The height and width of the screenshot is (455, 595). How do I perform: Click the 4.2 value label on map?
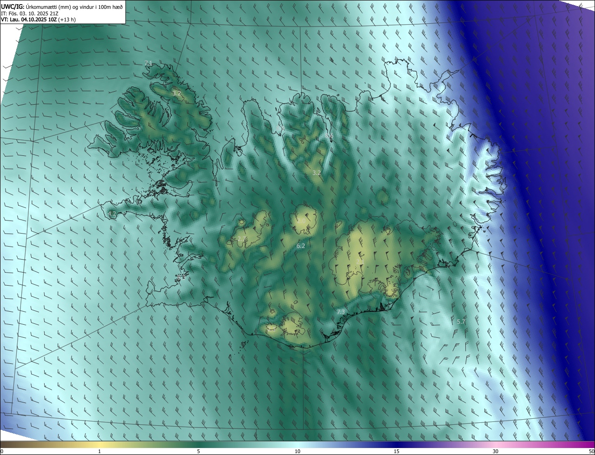point(112,214)
